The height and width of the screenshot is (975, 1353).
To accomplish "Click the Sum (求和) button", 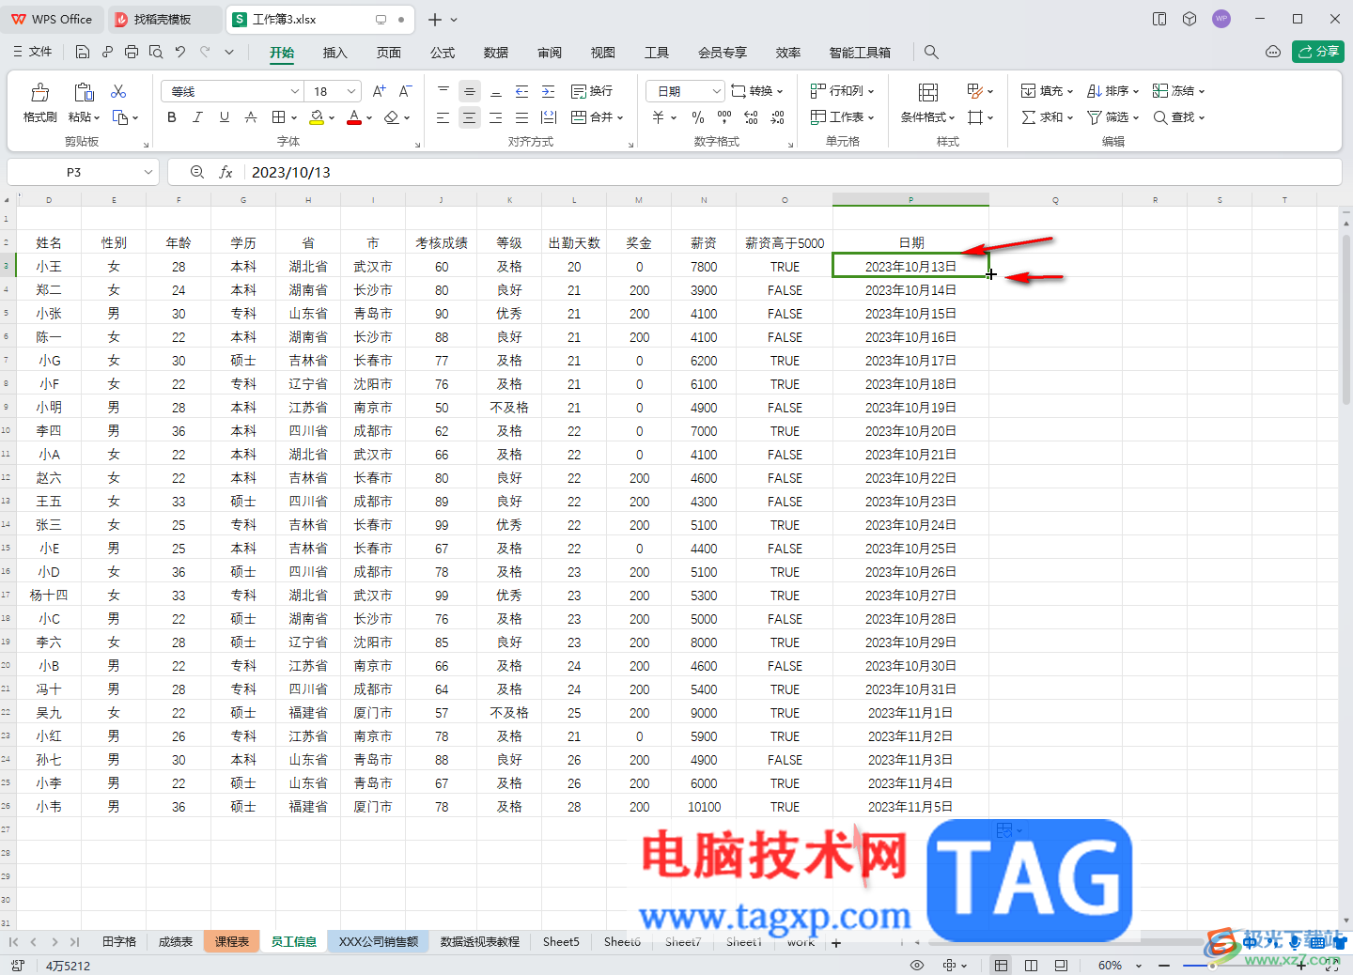I will (1048, 117).
